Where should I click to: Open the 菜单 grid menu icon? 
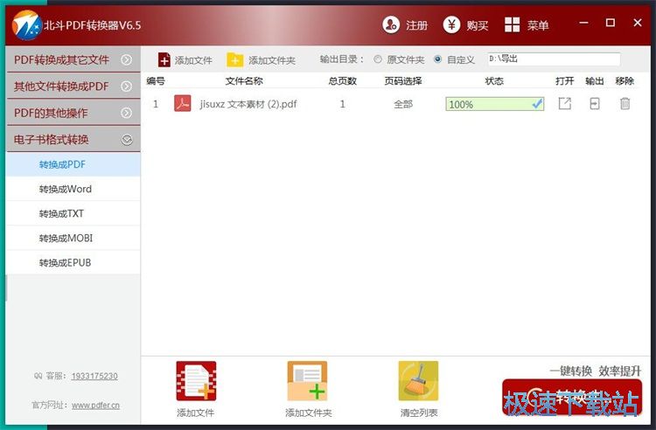512,25
